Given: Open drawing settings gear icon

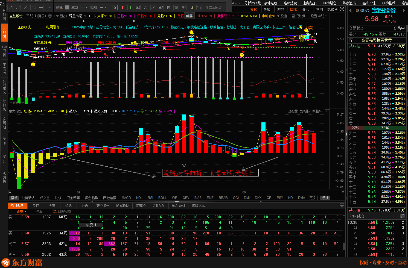Looking at the screenshot, I should tap(176, 7).
